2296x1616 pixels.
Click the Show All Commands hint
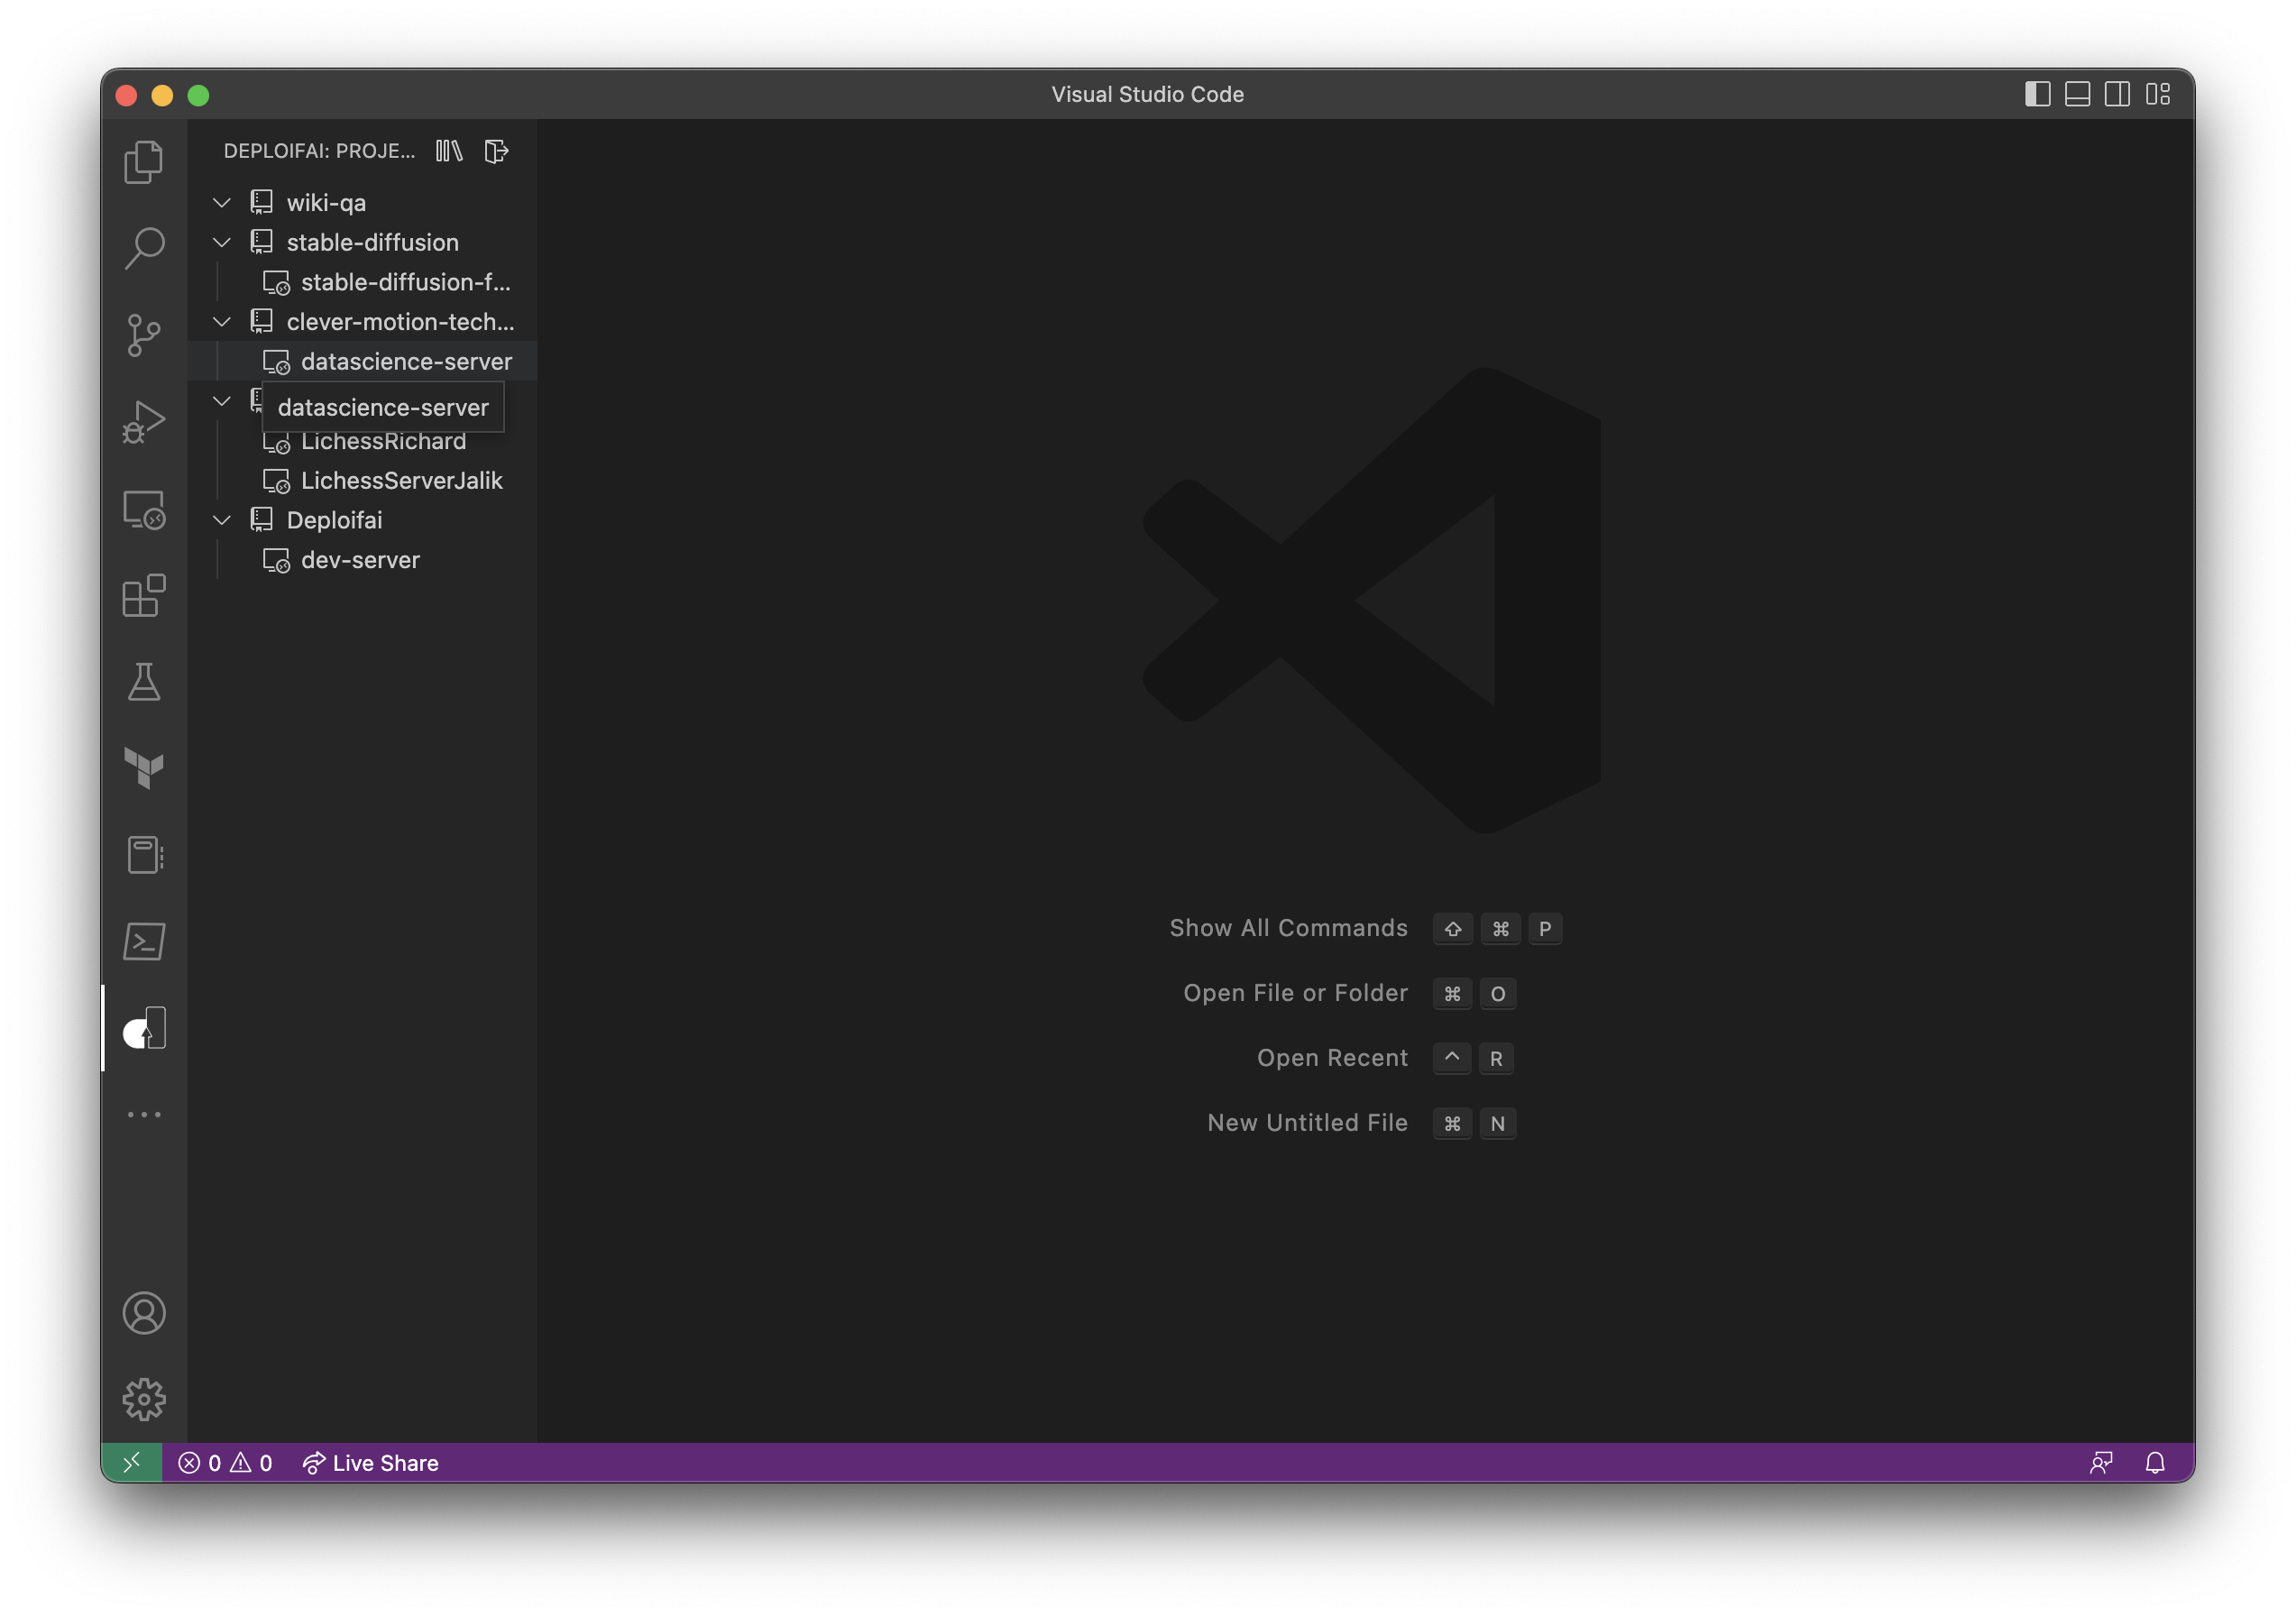pos(1288,928)
